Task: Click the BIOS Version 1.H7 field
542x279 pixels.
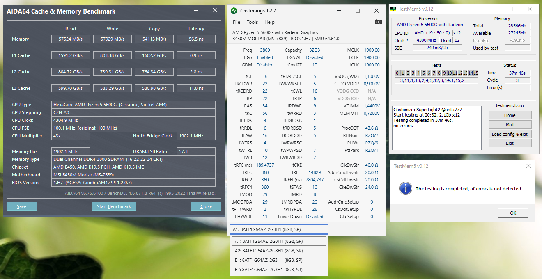Action: point(133,183)
